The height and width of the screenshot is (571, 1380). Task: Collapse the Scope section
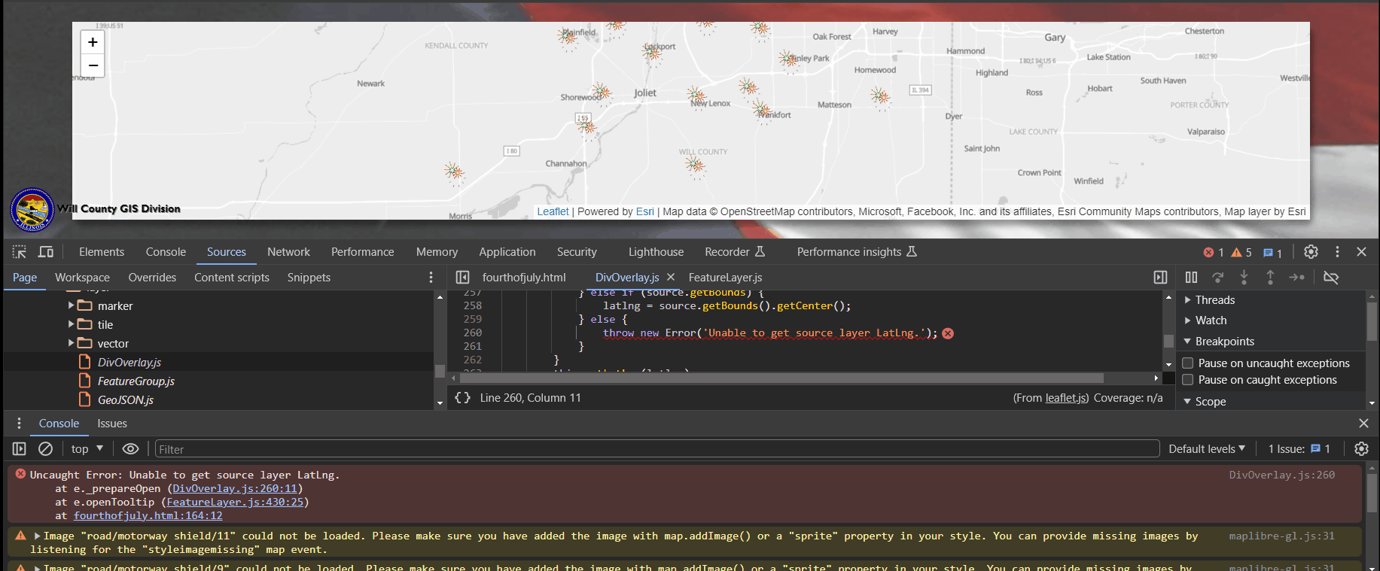1188,402
